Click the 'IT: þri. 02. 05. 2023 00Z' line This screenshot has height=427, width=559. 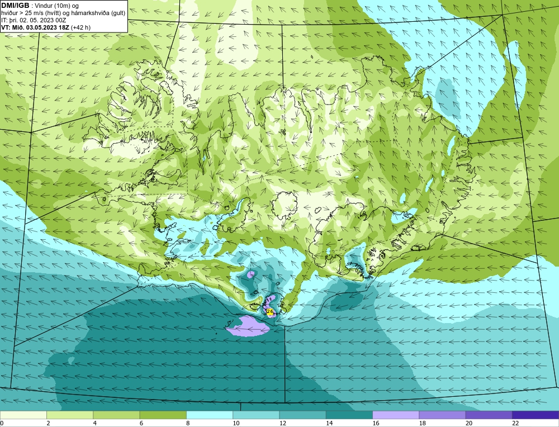[x=34, y=20]
